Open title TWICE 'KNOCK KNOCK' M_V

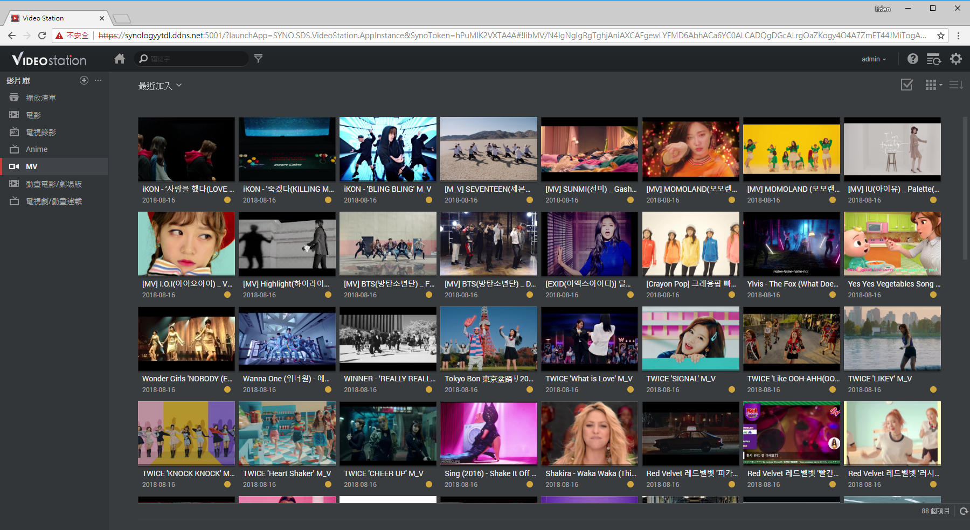189,473
